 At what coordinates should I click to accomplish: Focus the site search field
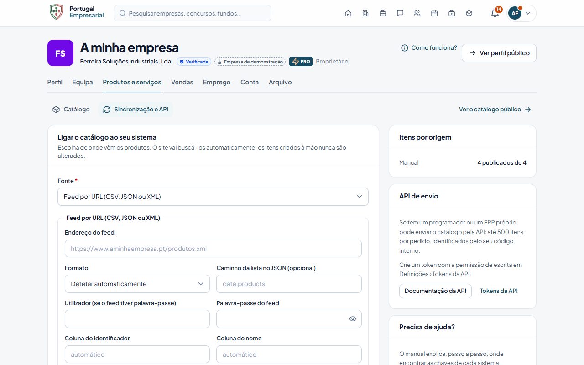click(193, 13)
